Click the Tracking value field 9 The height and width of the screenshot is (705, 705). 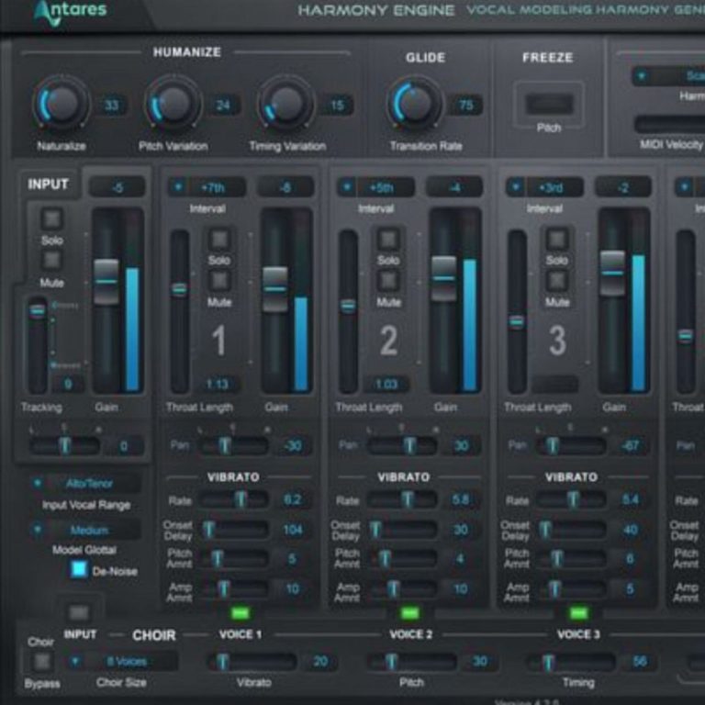(x=68, y=384)
